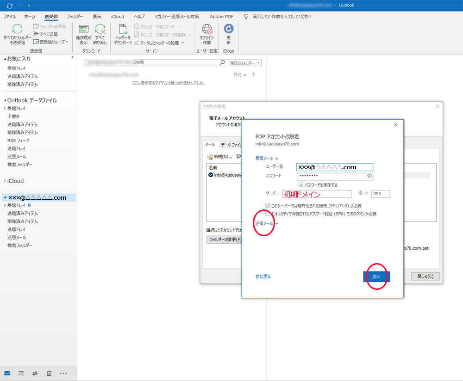Screen dimensions: 463x381
Task: Switch to the ヘルプ ribbon tab
Action: click(x=139, y=17)
